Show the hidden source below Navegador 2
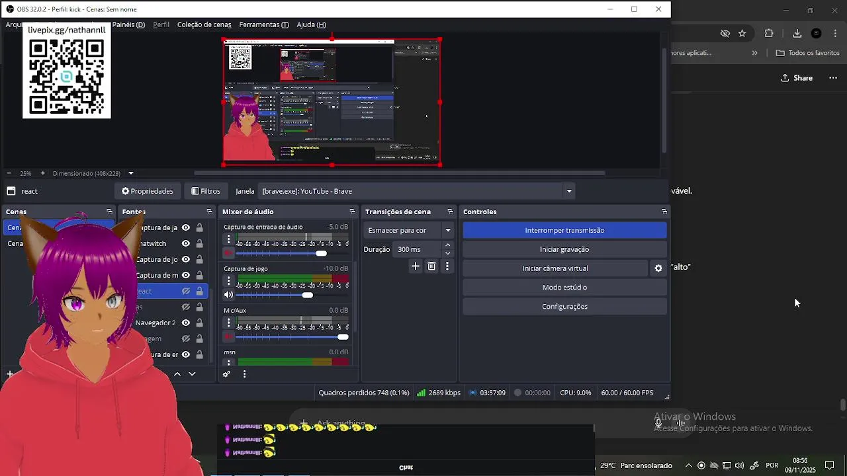 coord(186,338)
